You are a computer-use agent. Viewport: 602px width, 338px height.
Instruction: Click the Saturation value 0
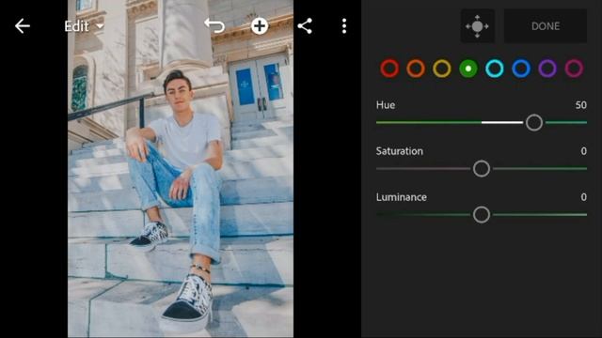[x=583, y=151]
